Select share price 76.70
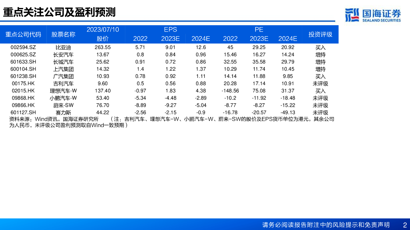The width and height of the screenshot is (410, 230). (x=103, y=105)
